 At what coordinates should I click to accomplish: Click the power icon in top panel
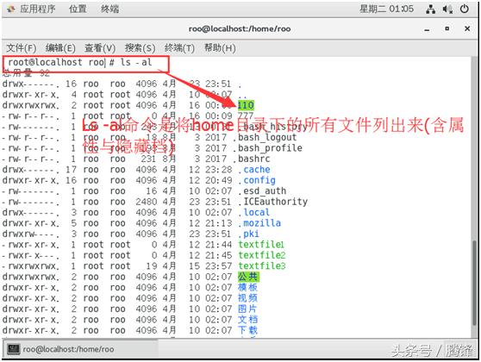point(464,9)
